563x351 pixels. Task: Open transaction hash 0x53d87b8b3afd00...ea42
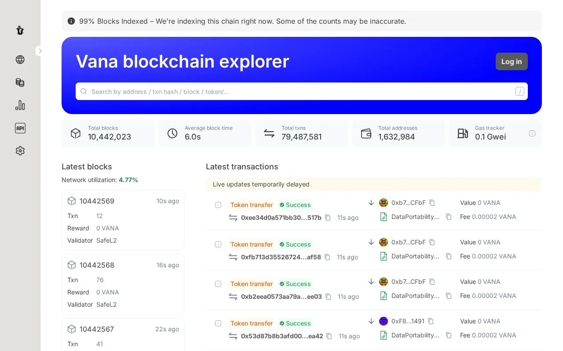[282, 336]
